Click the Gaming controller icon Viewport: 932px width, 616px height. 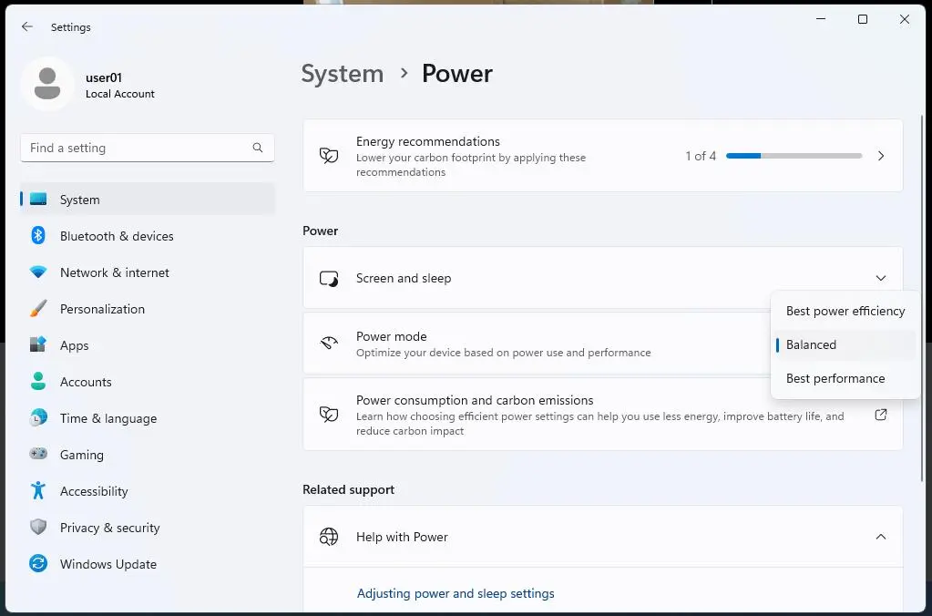click(x=38, y=455)
